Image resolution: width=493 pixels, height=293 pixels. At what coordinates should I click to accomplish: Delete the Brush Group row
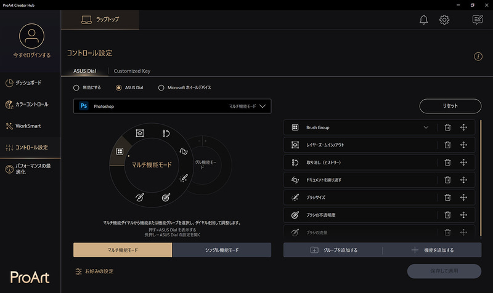[447, 127]
